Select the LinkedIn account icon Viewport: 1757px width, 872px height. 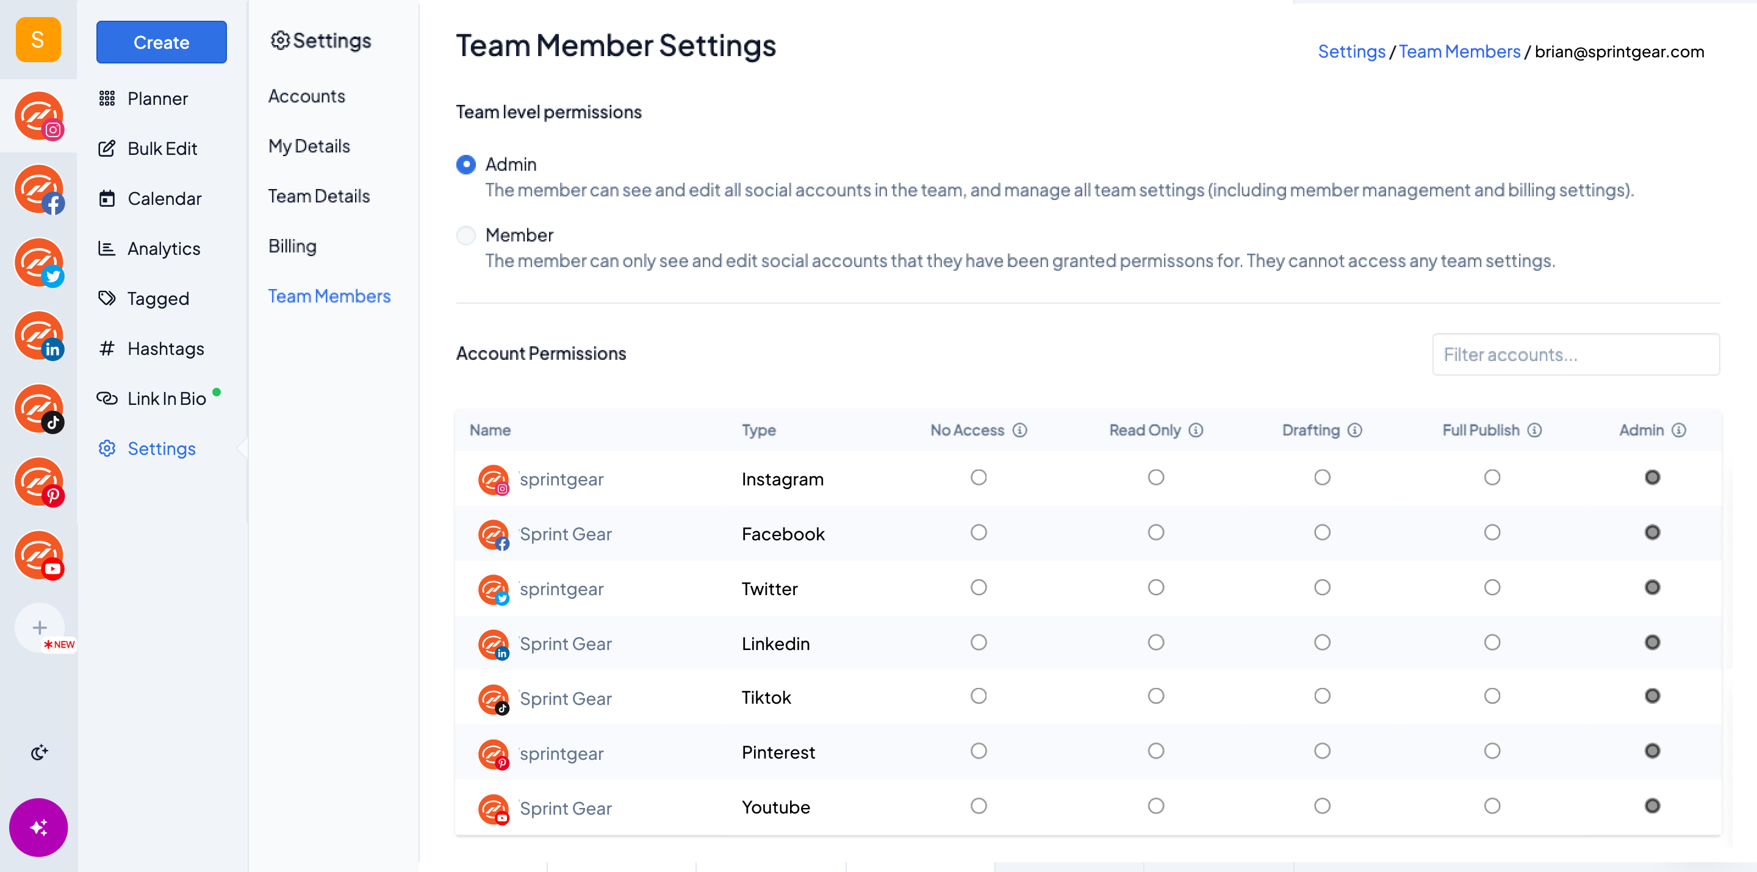(x=39, y=335)
